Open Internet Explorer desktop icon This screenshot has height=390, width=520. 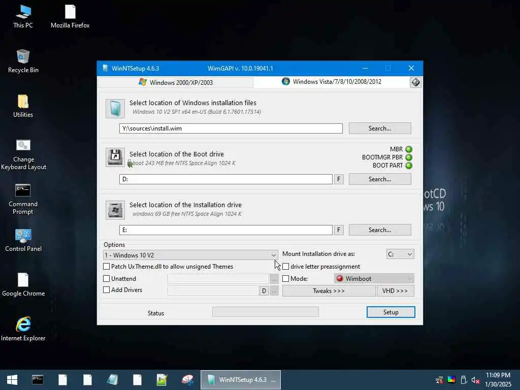coord(23,329)
